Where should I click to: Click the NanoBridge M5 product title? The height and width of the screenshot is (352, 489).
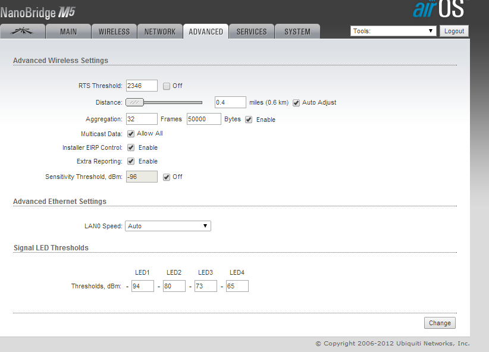(37, 12)
